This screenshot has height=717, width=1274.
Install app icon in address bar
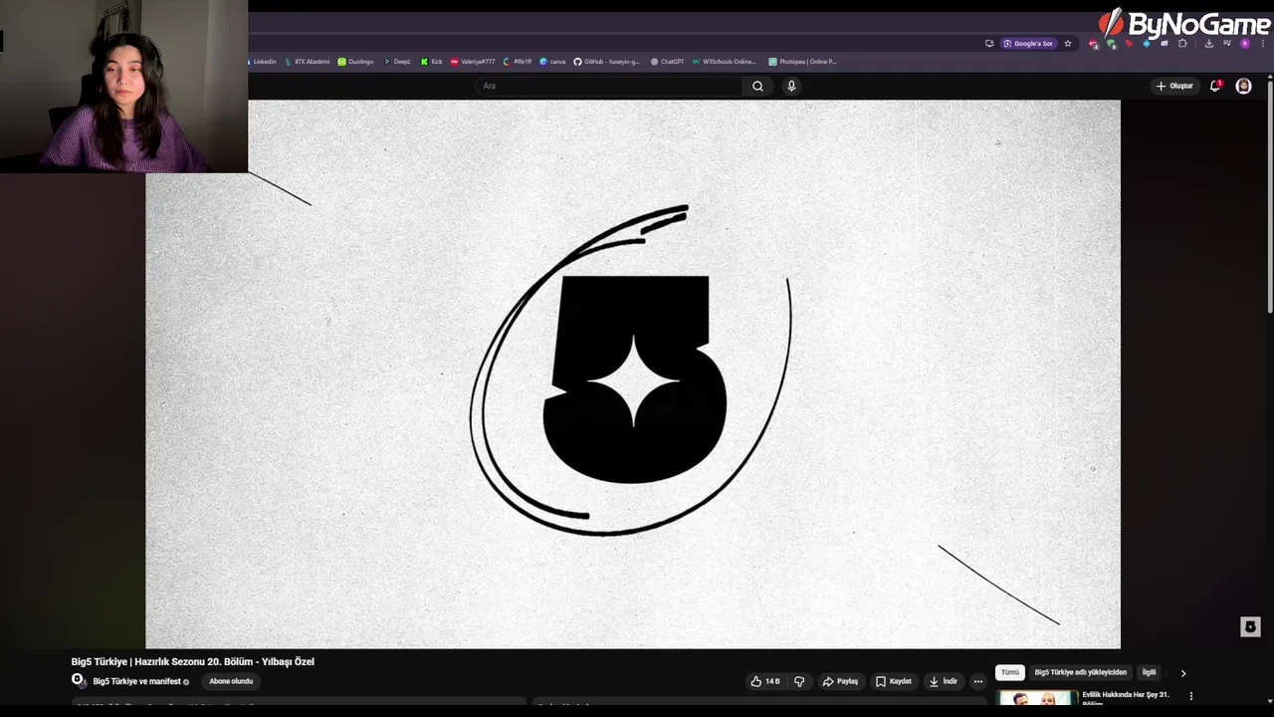(989, 44)
